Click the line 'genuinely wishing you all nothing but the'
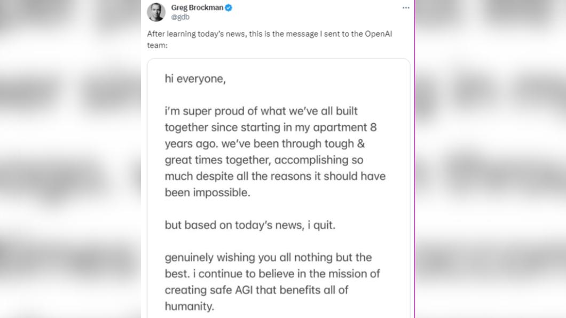Screen dimensions: 566x318 click(x=268, y=257)
